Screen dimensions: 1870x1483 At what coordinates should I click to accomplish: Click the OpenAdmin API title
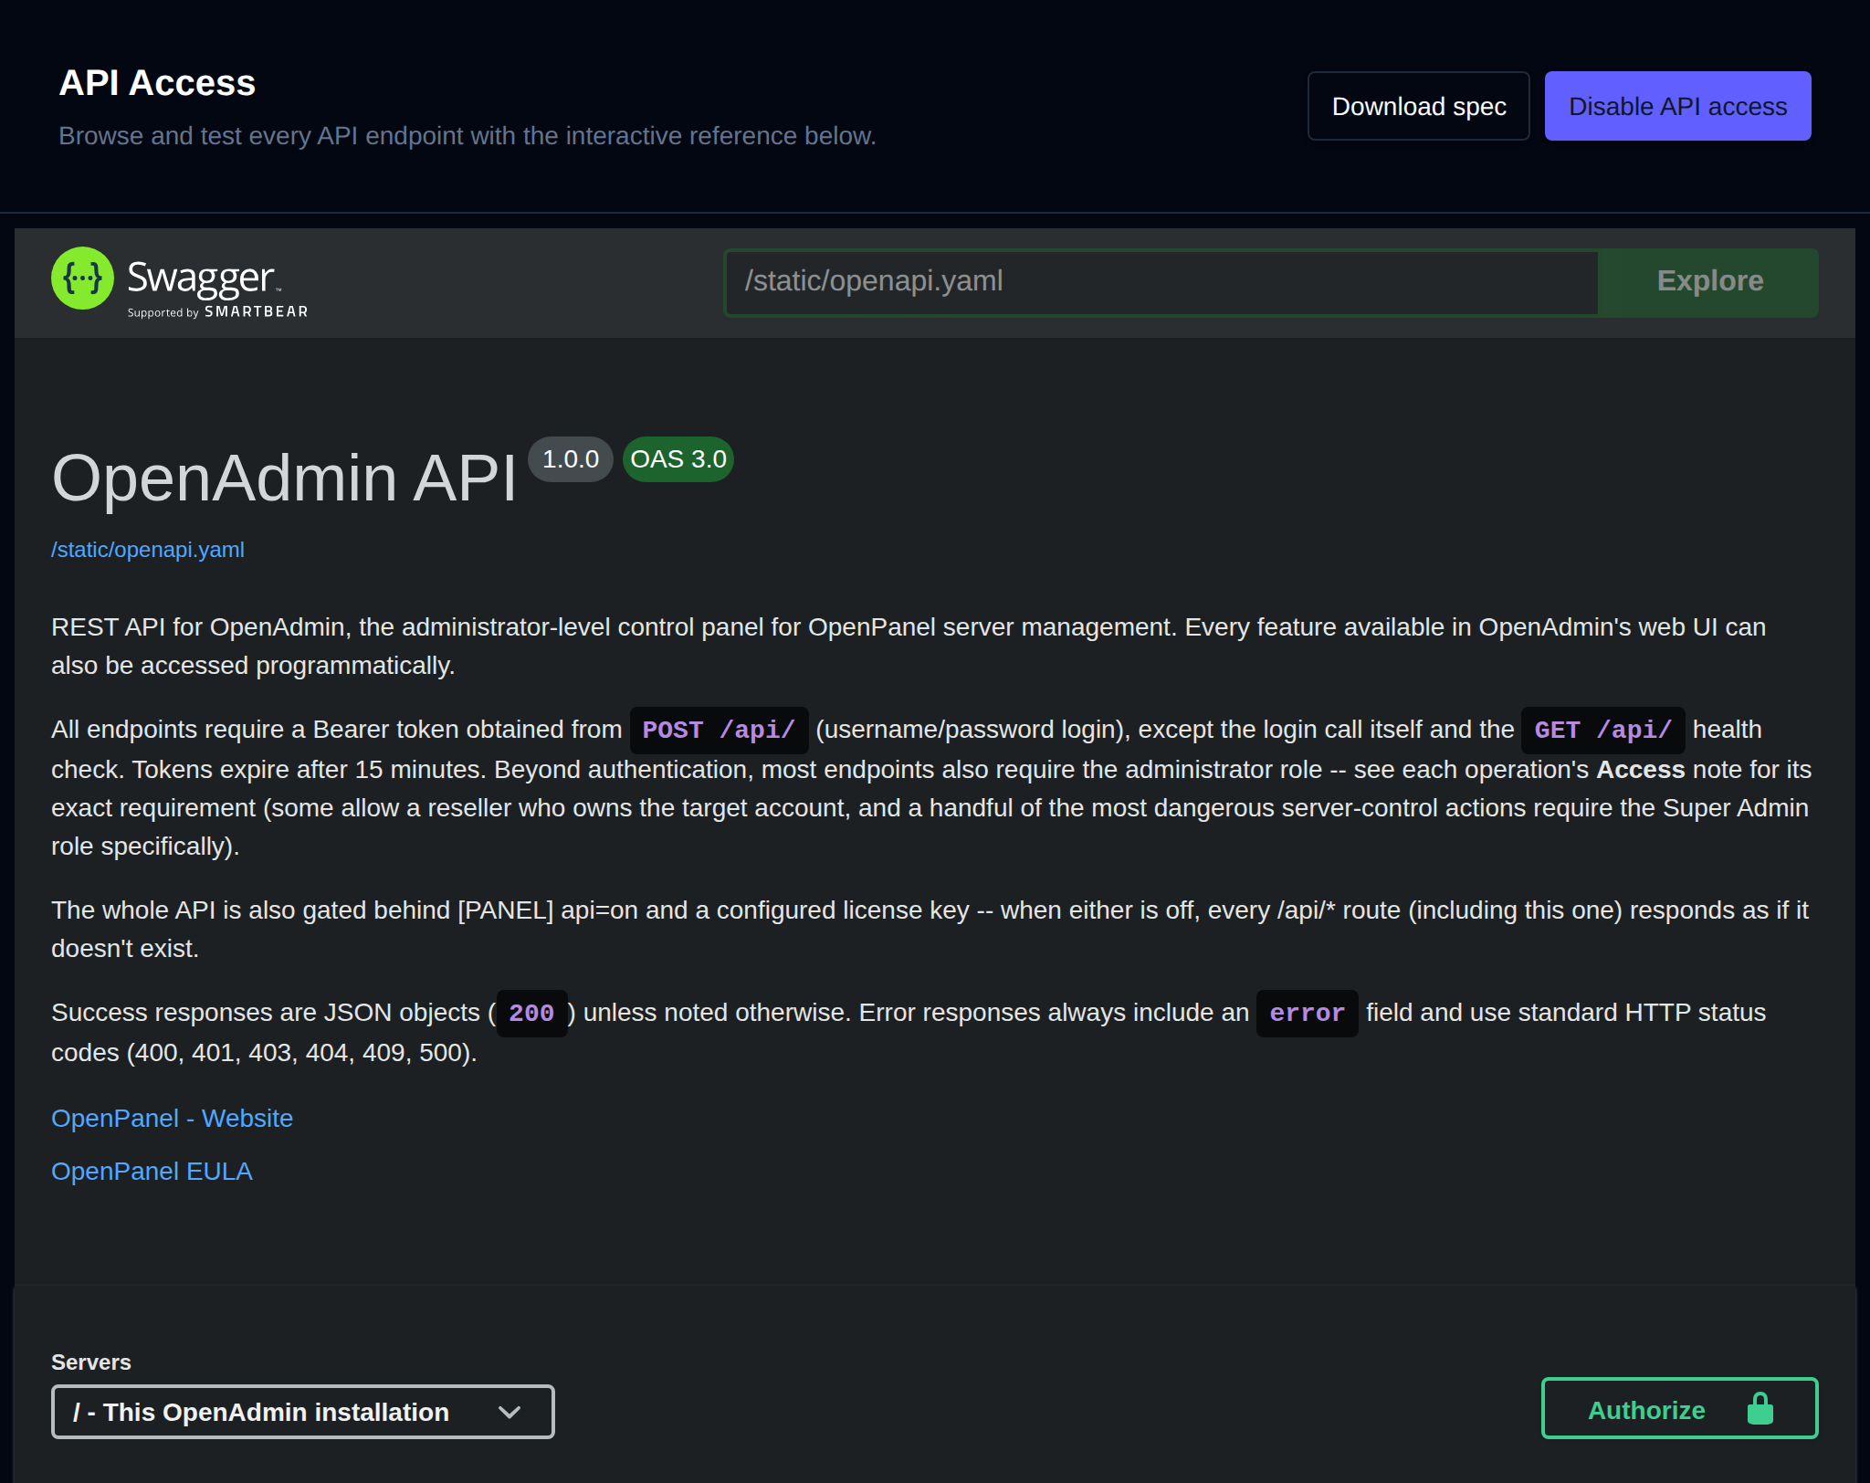tap(284, 478)
